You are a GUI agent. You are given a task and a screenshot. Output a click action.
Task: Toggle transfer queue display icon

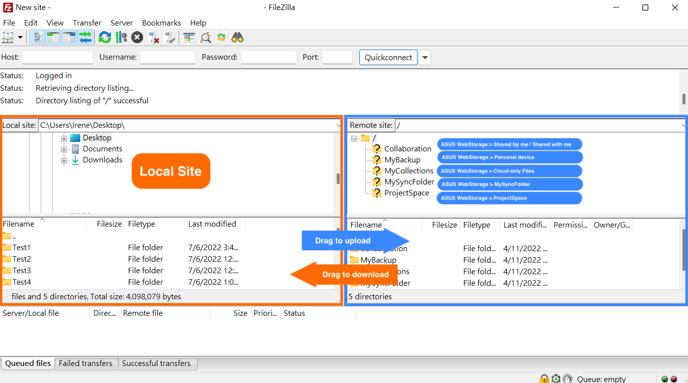pos(85,37)
